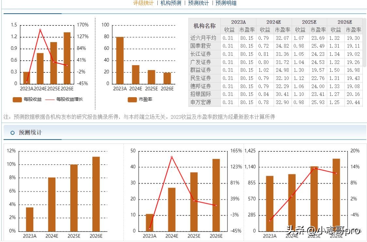Image resolution: width=367 pixels, height=242 pixels.
Task: Click the orange 市盈率 legend swatch
Action: click(132, 99)
